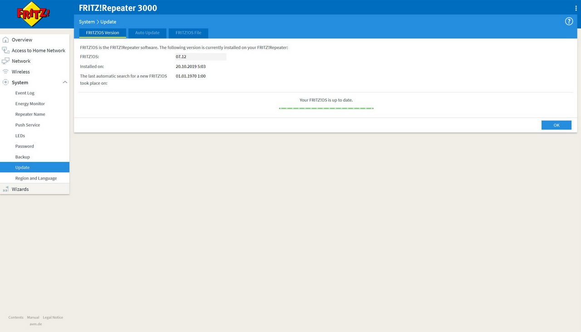Click the Wireless signal icon

(x=5, y=72)
